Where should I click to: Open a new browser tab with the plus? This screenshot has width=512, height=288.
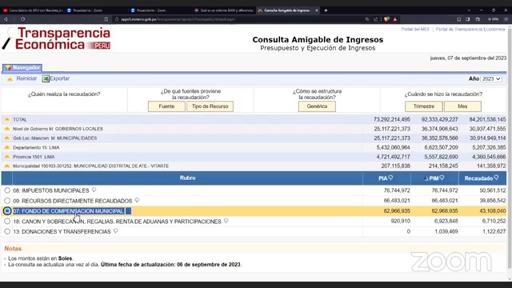point(326,10)
